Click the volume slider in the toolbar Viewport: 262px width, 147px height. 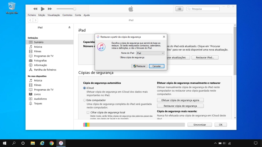(66, 9)
